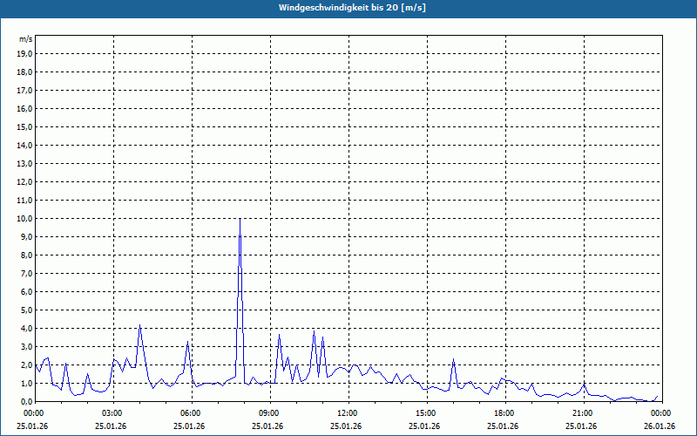Click the "m/s" unit label on the y-axis
Image resolution: width=697 pixels, height=436 pixels.
(26, 39)
